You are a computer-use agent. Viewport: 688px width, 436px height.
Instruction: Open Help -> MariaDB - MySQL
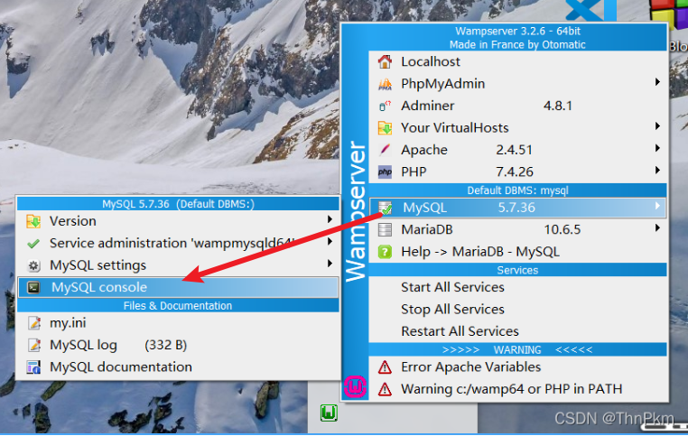(517, 252)
